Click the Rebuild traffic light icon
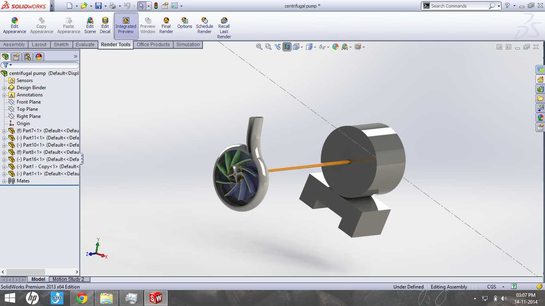This screenshot has height=306, width=545. tap(156, 6)
